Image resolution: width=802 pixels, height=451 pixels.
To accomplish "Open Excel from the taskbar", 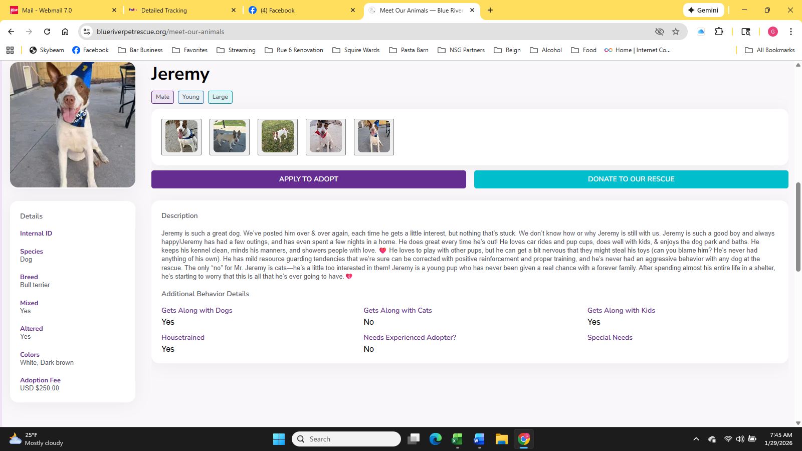I will point(457,439).
